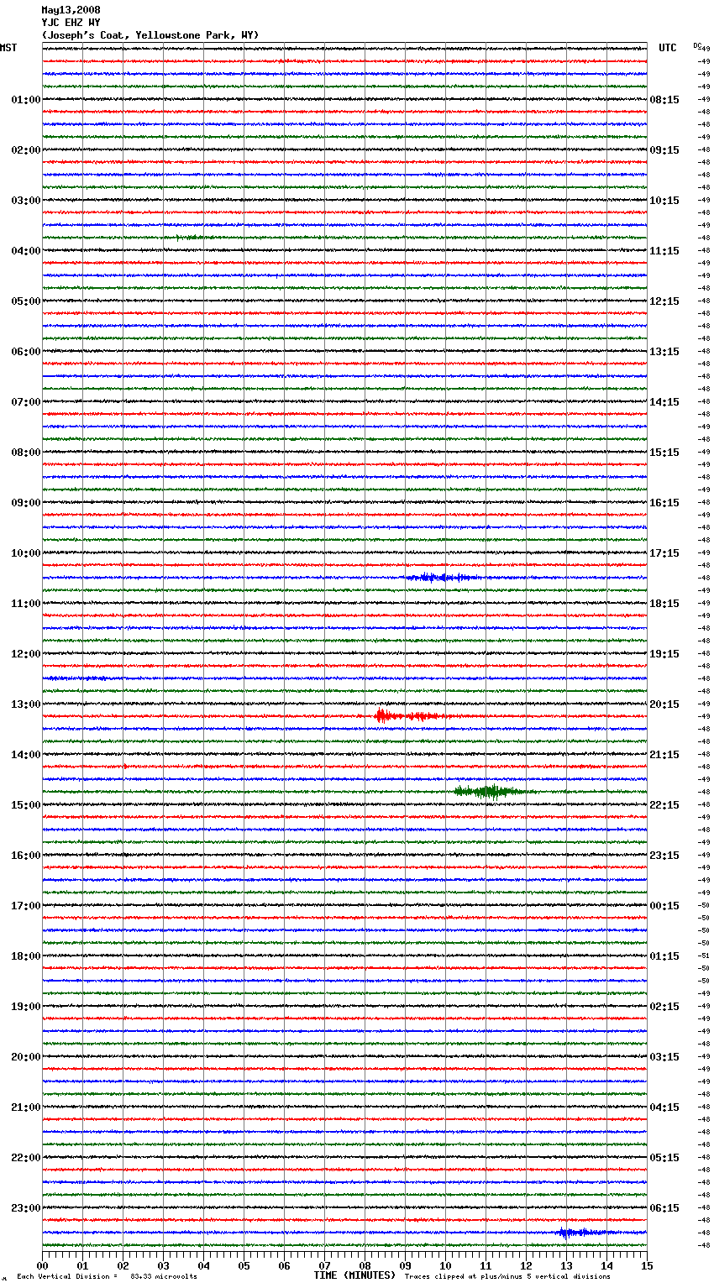Click the 14:15 UTC time label
This screenshot has height=1288, width=714.
click(x=664, y=402)
